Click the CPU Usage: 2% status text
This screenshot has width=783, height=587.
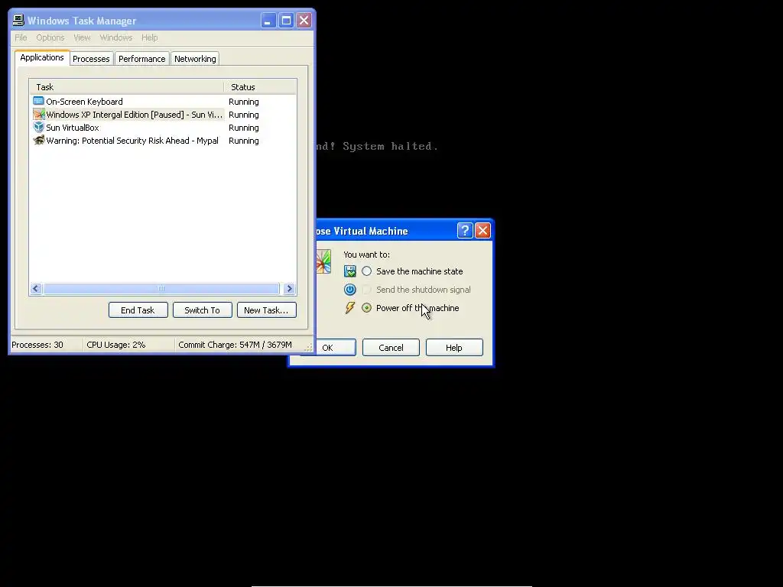coord(116,345)
